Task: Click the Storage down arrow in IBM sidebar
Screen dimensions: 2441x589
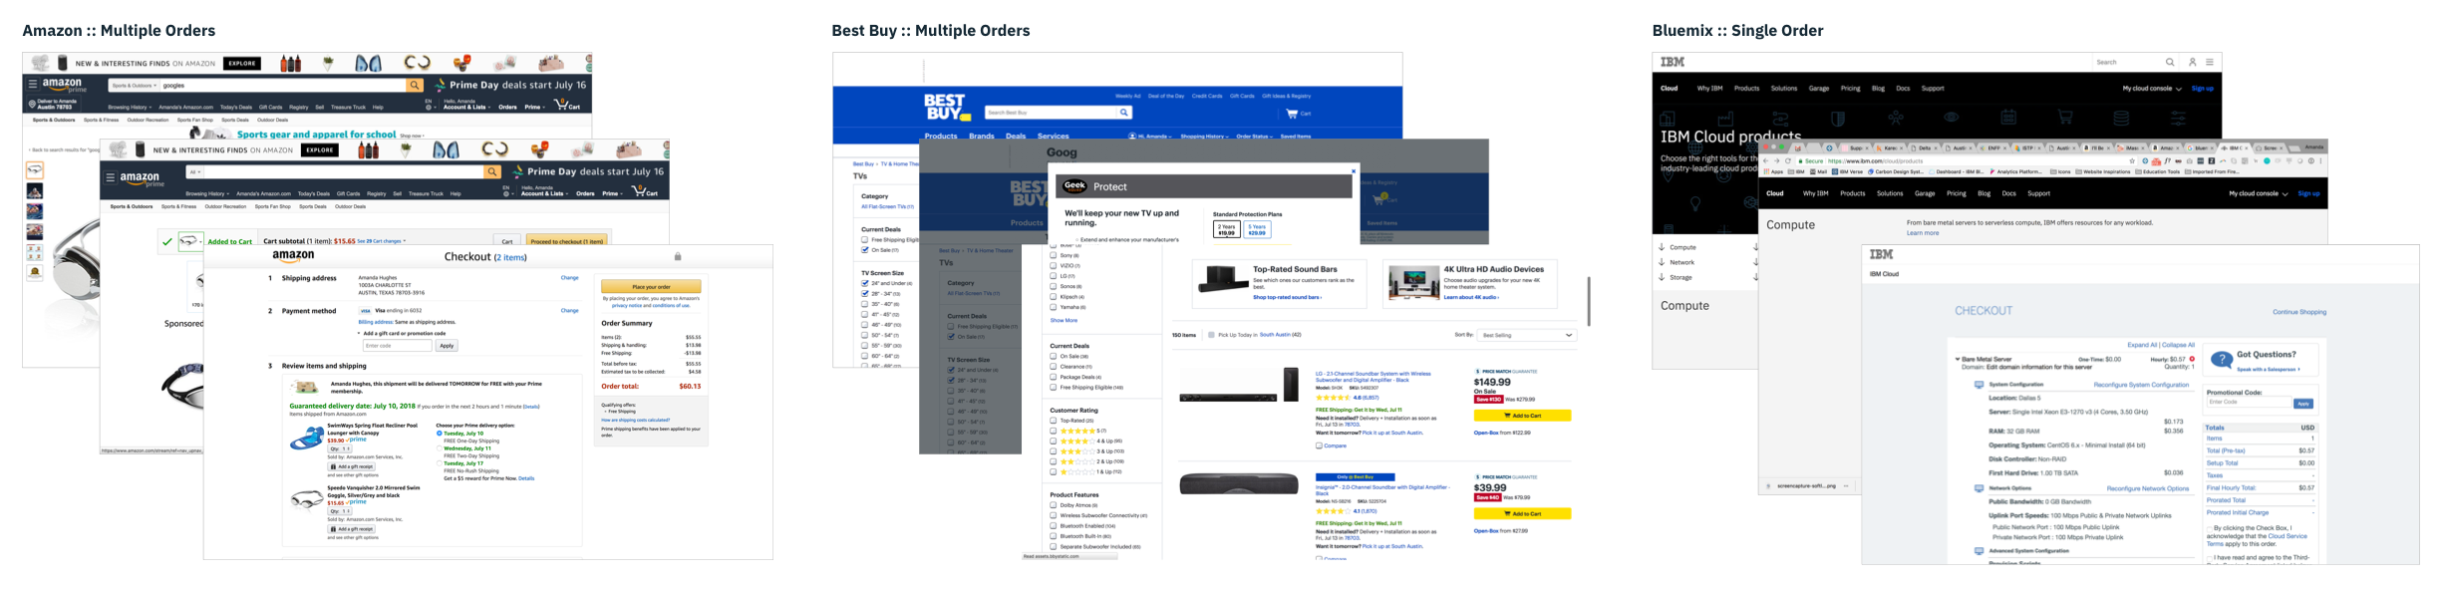Action: click(x=1662, y=277)
